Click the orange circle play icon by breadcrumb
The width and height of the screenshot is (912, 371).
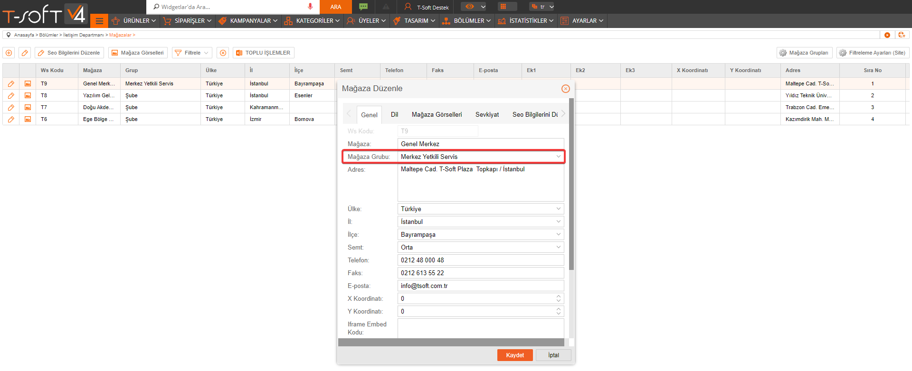click(x=887, y=35)
